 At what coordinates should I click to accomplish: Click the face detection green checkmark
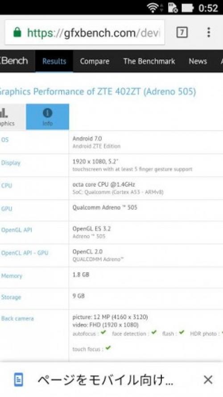point(154,332)
